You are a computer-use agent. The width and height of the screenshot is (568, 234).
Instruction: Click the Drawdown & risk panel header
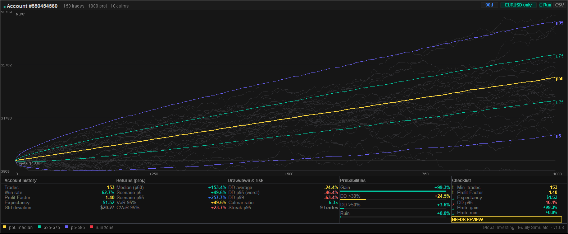(x=246, y=181)
